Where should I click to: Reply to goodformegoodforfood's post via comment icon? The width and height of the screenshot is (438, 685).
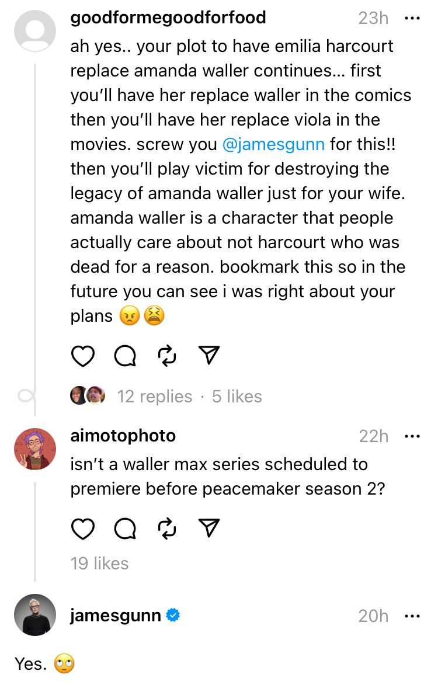(x=125, y=356)
